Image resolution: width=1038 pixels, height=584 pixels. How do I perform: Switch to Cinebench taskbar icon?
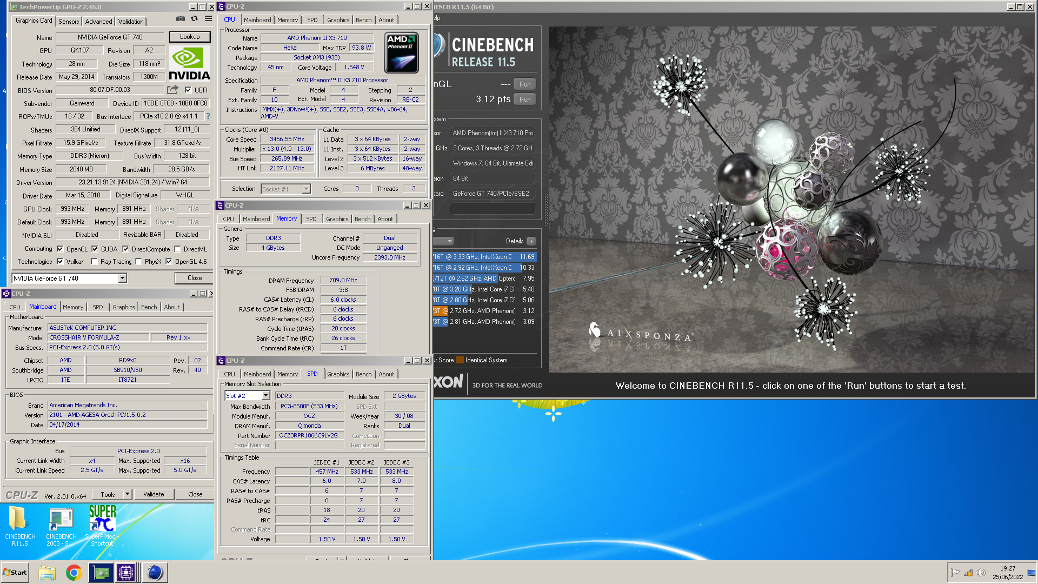click(155, 573)
